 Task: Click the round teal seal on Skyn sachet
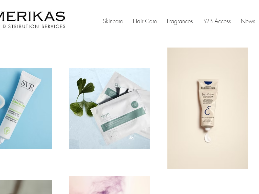[134, 105]
